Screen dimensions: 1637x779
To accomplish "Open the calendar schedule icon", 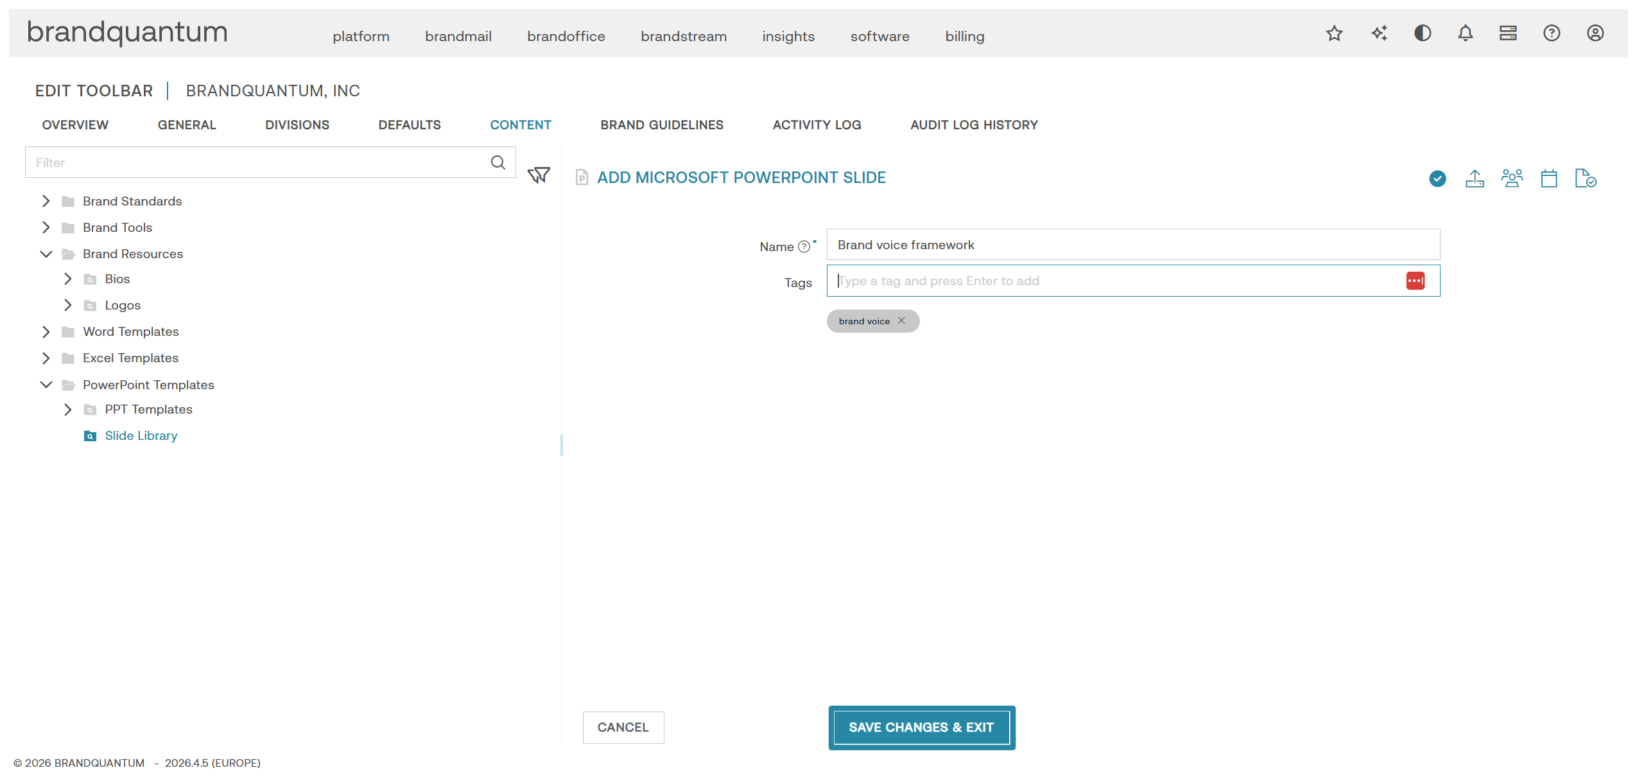I will coord(1549,179).
